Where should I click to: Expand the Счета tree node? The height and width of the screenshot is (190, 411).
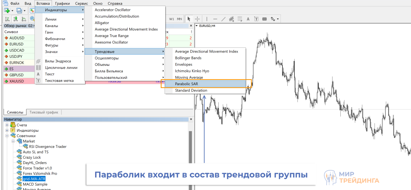7,125
